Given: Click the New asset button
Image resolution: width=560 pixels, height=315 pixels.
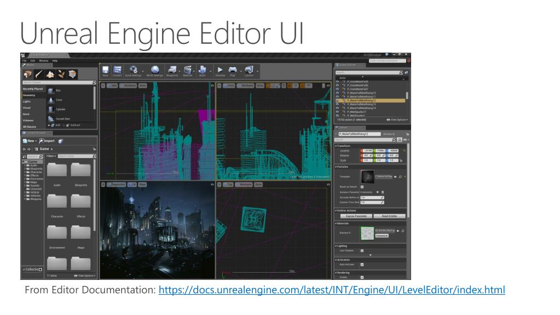Looking at the screenshot, I should pos(30,141).
